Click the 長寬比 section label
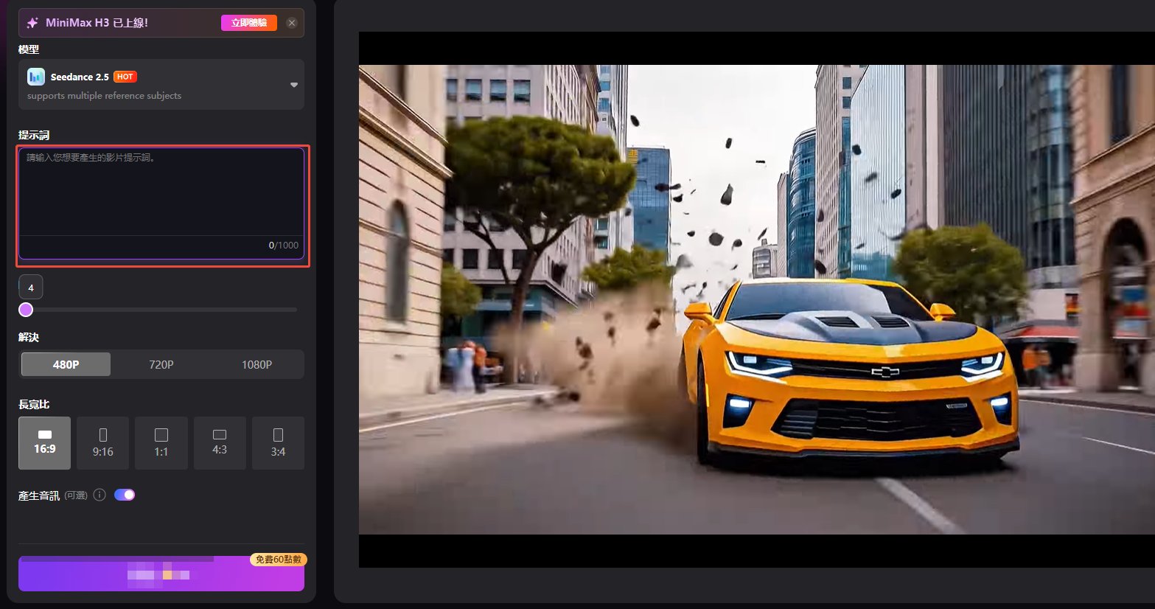Viewport: 1155px width, 609px height. 34,404
